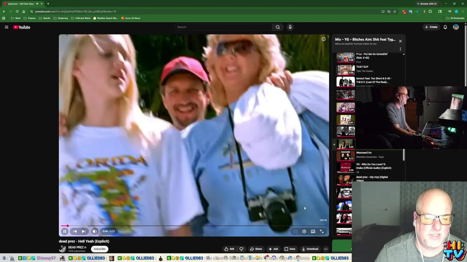
Task: Click the search magnifier button
Action: [x=278, y=27]
